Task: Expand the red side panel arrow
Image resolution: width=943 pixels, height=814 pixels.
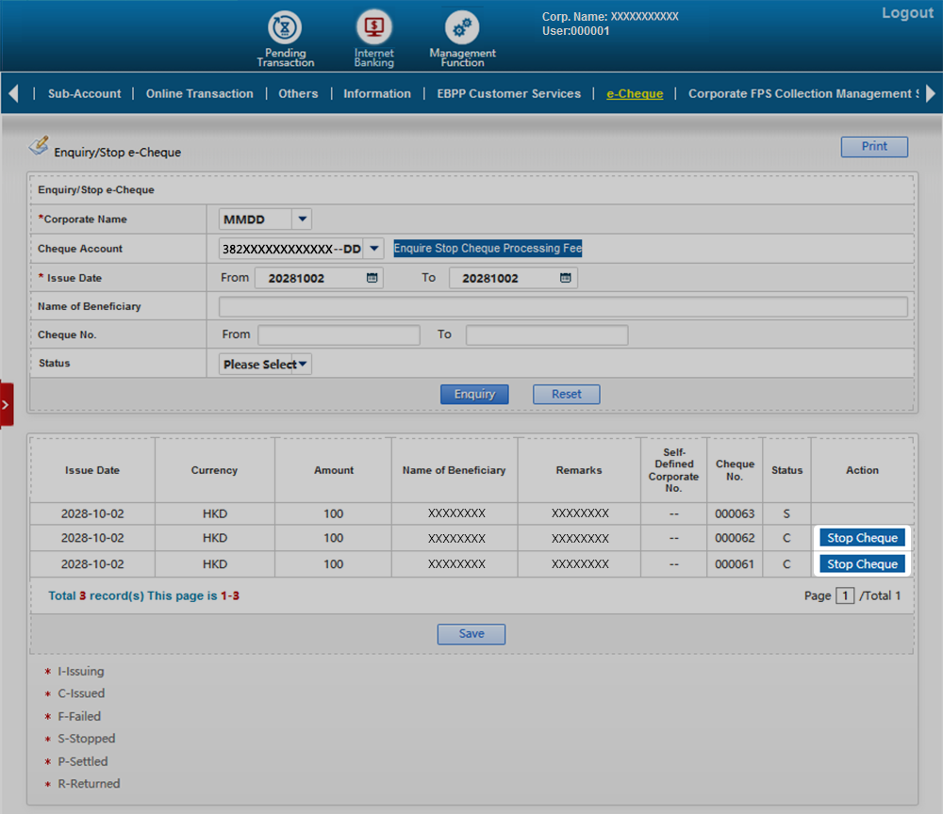Action: (7, 404)
